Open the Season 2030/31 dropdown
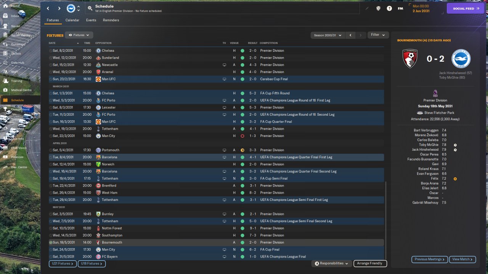488x274 pixels. coord(327,35)
